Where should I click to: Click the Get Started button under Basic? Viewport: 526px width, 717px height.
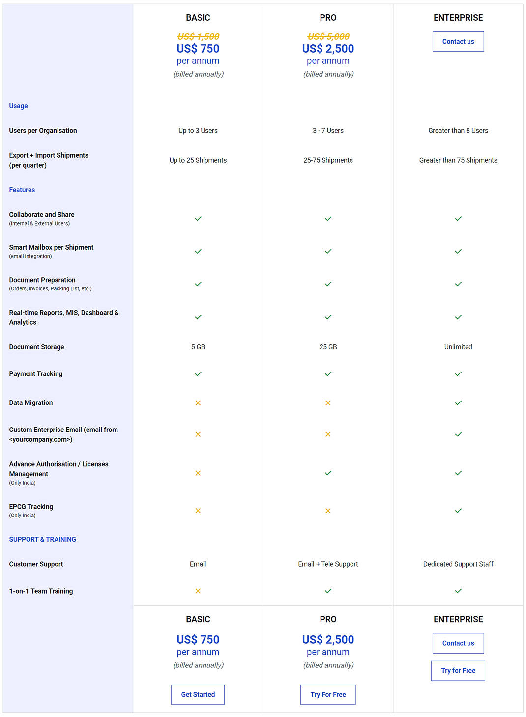pos(198,694)
